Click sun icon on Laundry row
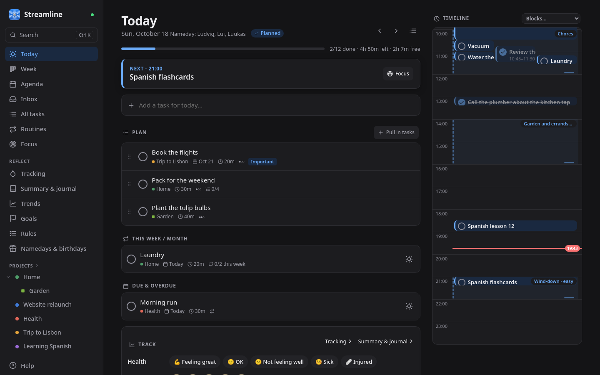Image resolution: width=600 pixels, height=375 pixels. click(x=409, y=259)
